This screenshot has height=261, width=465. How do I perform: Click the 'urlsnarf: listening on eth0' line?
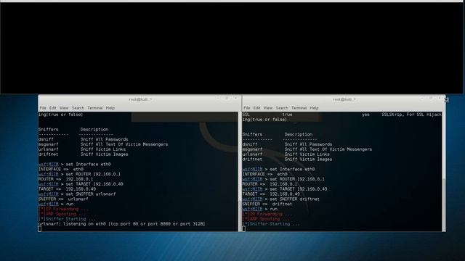click(121, 224)
